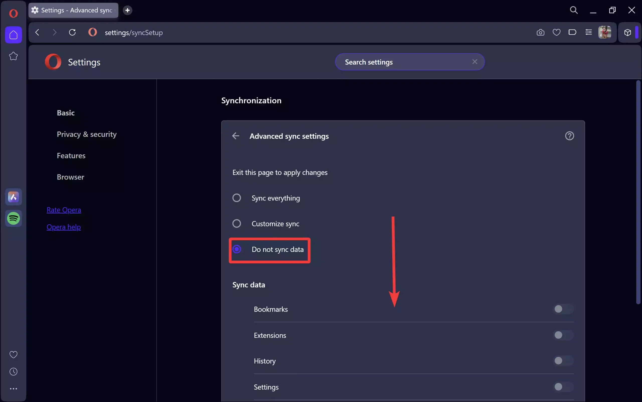Follow the Rate Opera link
The width and height of the screenshot is (642, 402).
tap(64, 210)
